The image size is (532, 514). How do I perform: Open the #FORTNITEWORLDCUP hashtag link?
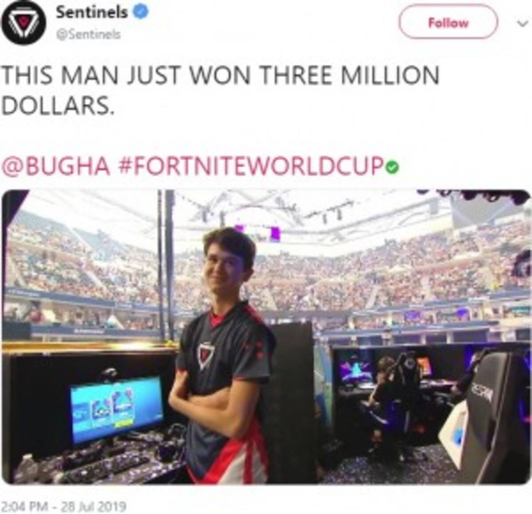coord(251,167)
